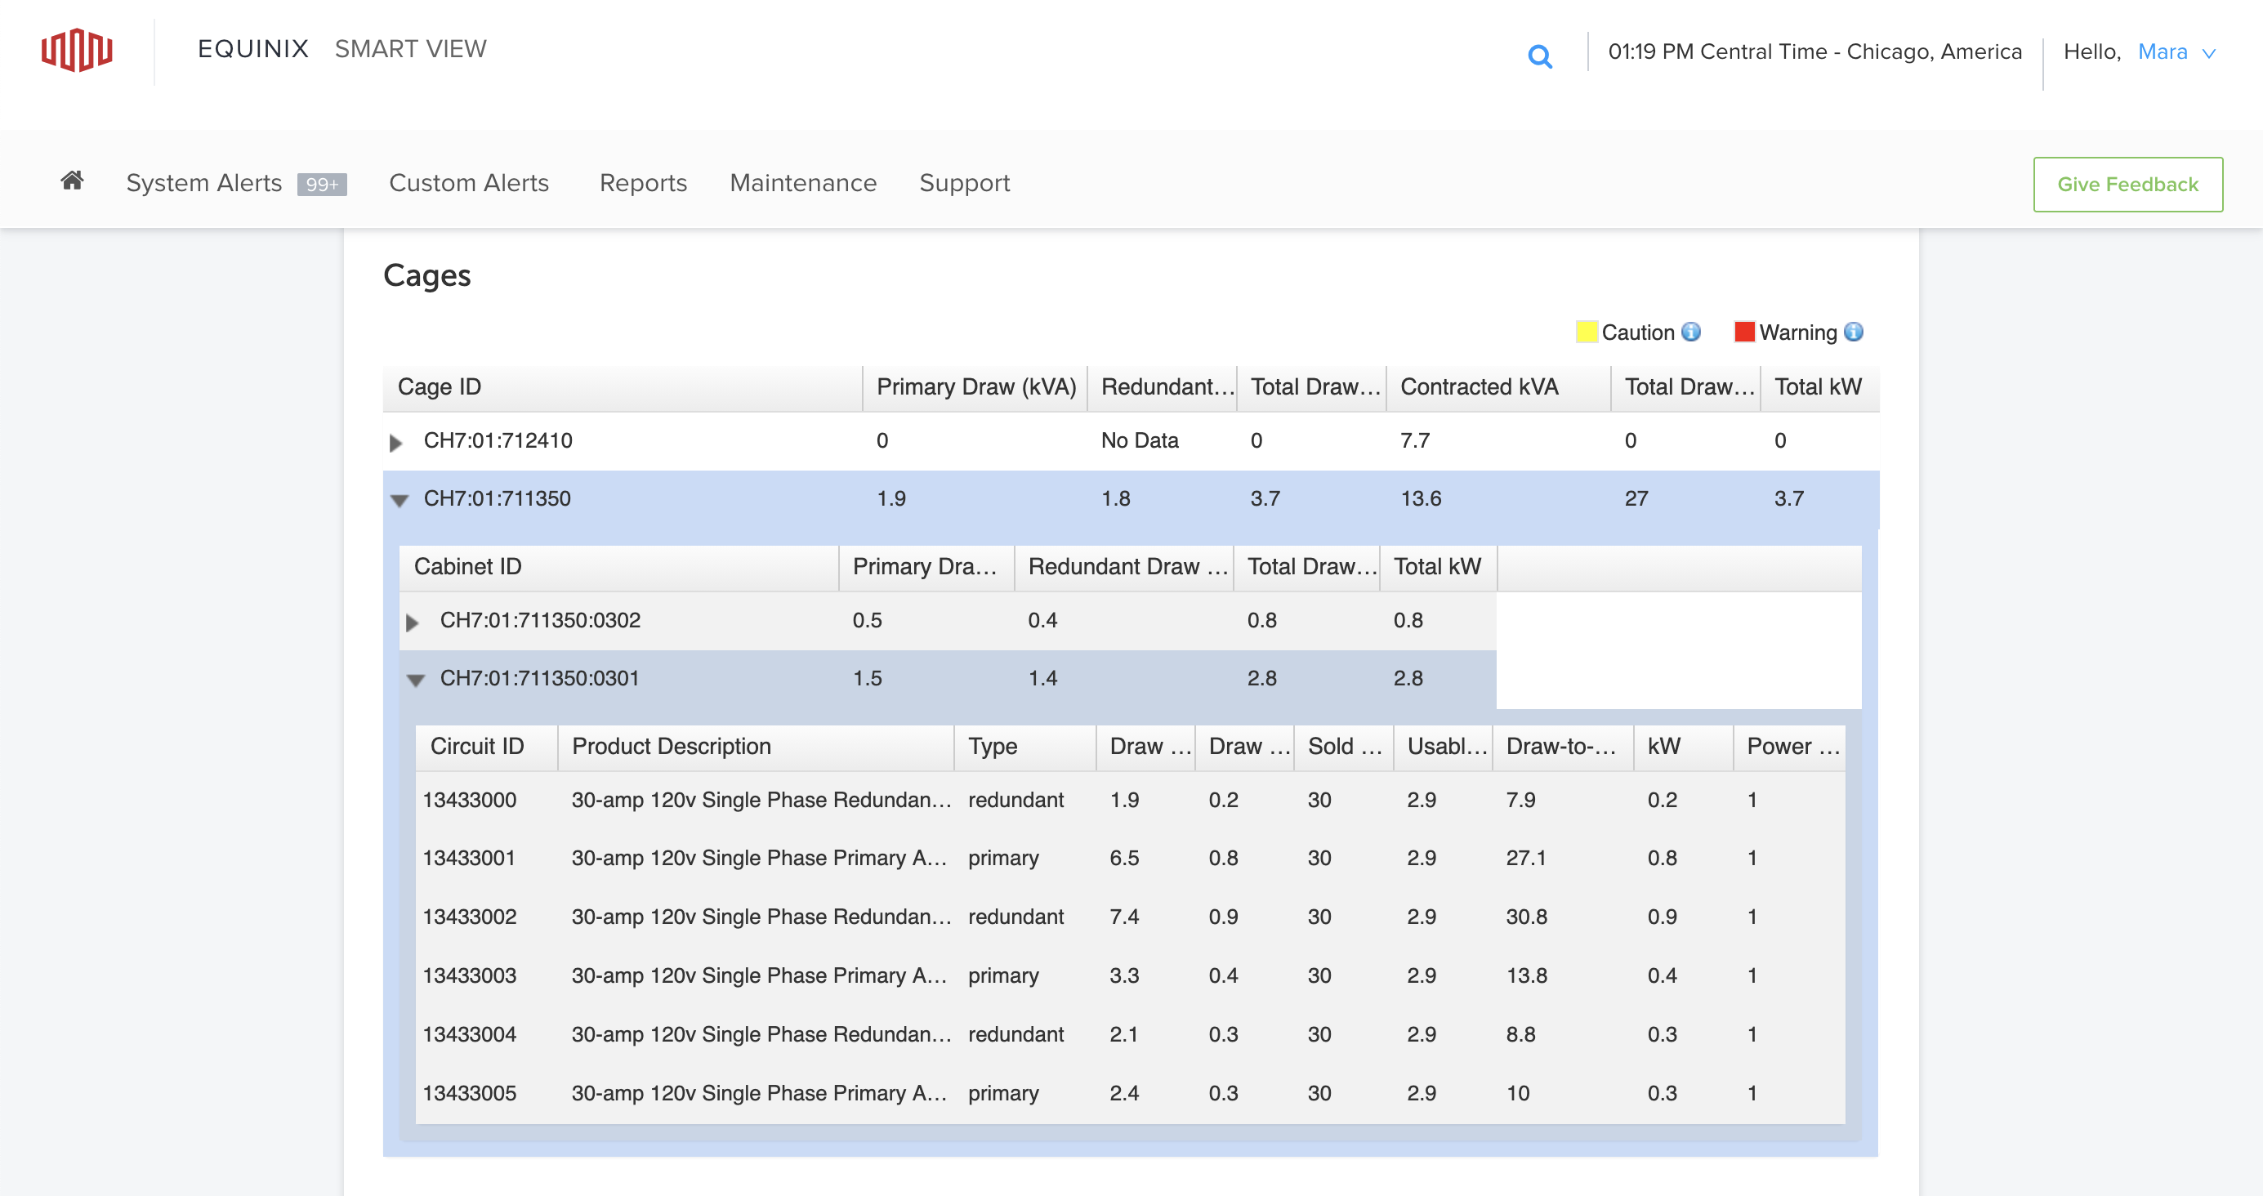Collapse cage CH7:01:711350 row
Image resolution: width=2263 pixels, height=1196 pixels.
pos(399,500)
